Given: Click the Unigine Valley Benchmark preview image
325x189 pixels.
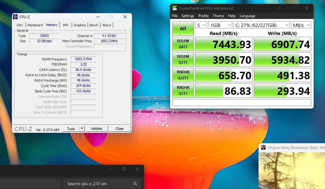Looking at the screenshot, I should [x=292, y=170].
